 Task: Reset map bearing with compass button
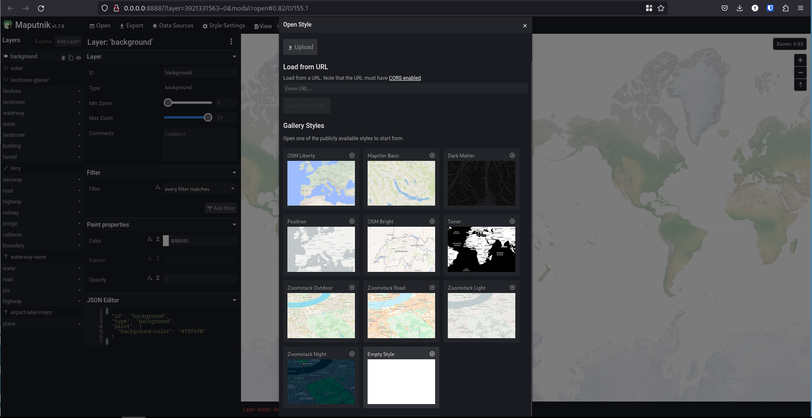800,85
